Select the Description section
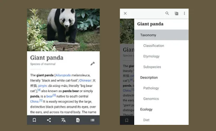This screenshot has width=216, height=131. [149, 77]
